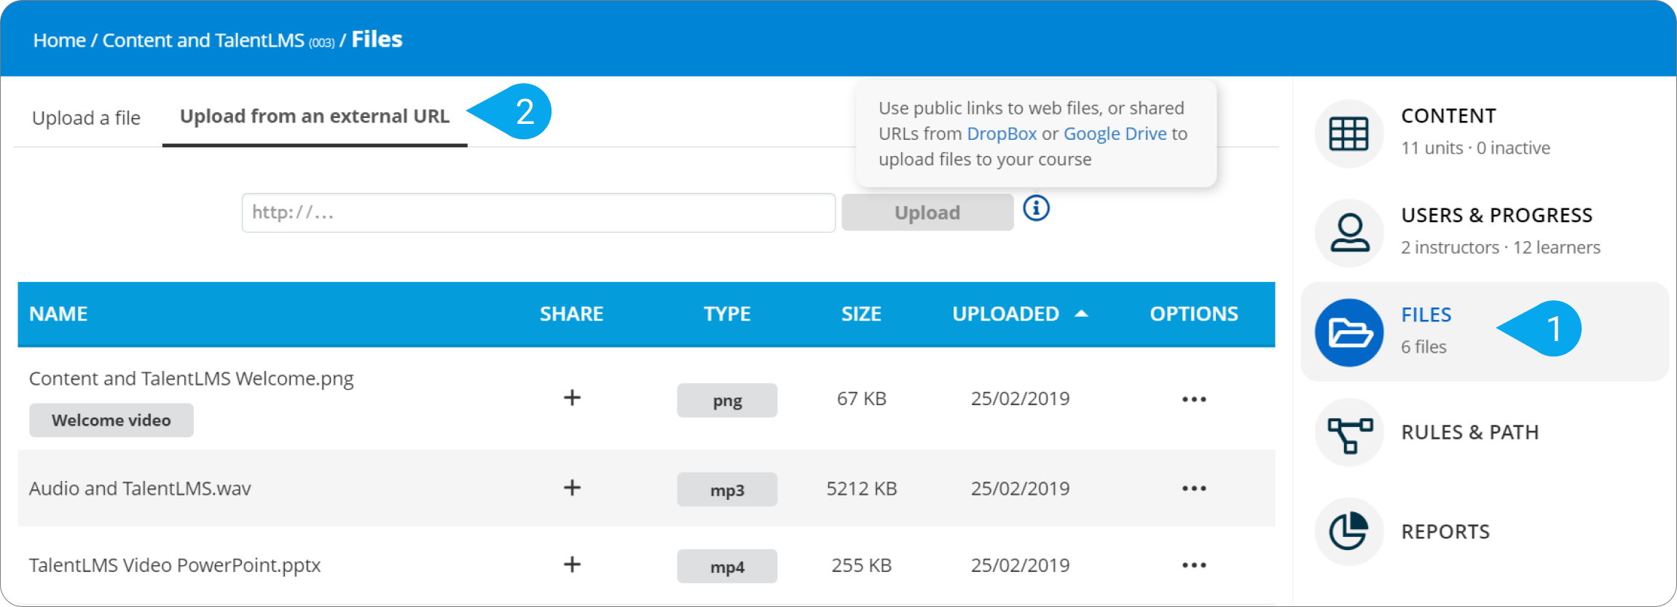Focus the http:// URL input field
The image size is (1677, 607).
(x=538, y=213)
